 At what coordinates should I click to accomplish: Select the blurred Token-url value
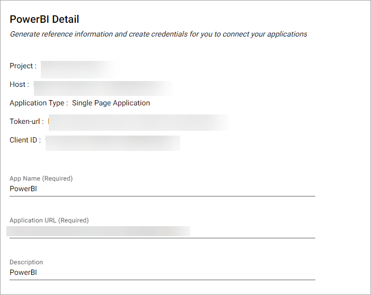[x=138, y=122]
